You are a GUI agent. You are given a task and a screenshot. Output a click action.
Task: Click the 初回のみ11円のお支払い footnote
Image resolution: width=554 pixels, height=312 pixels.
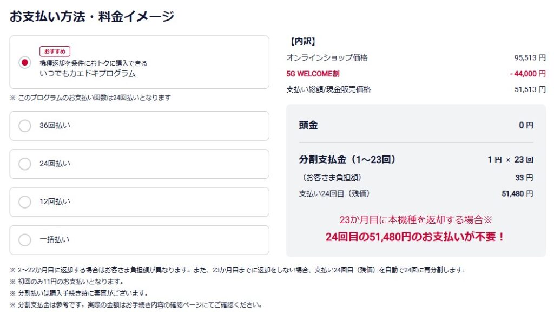[70, 282]
